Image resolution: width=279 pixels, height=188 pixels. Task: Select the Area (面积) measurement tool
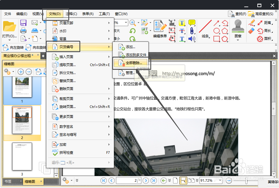click(268, 38)
